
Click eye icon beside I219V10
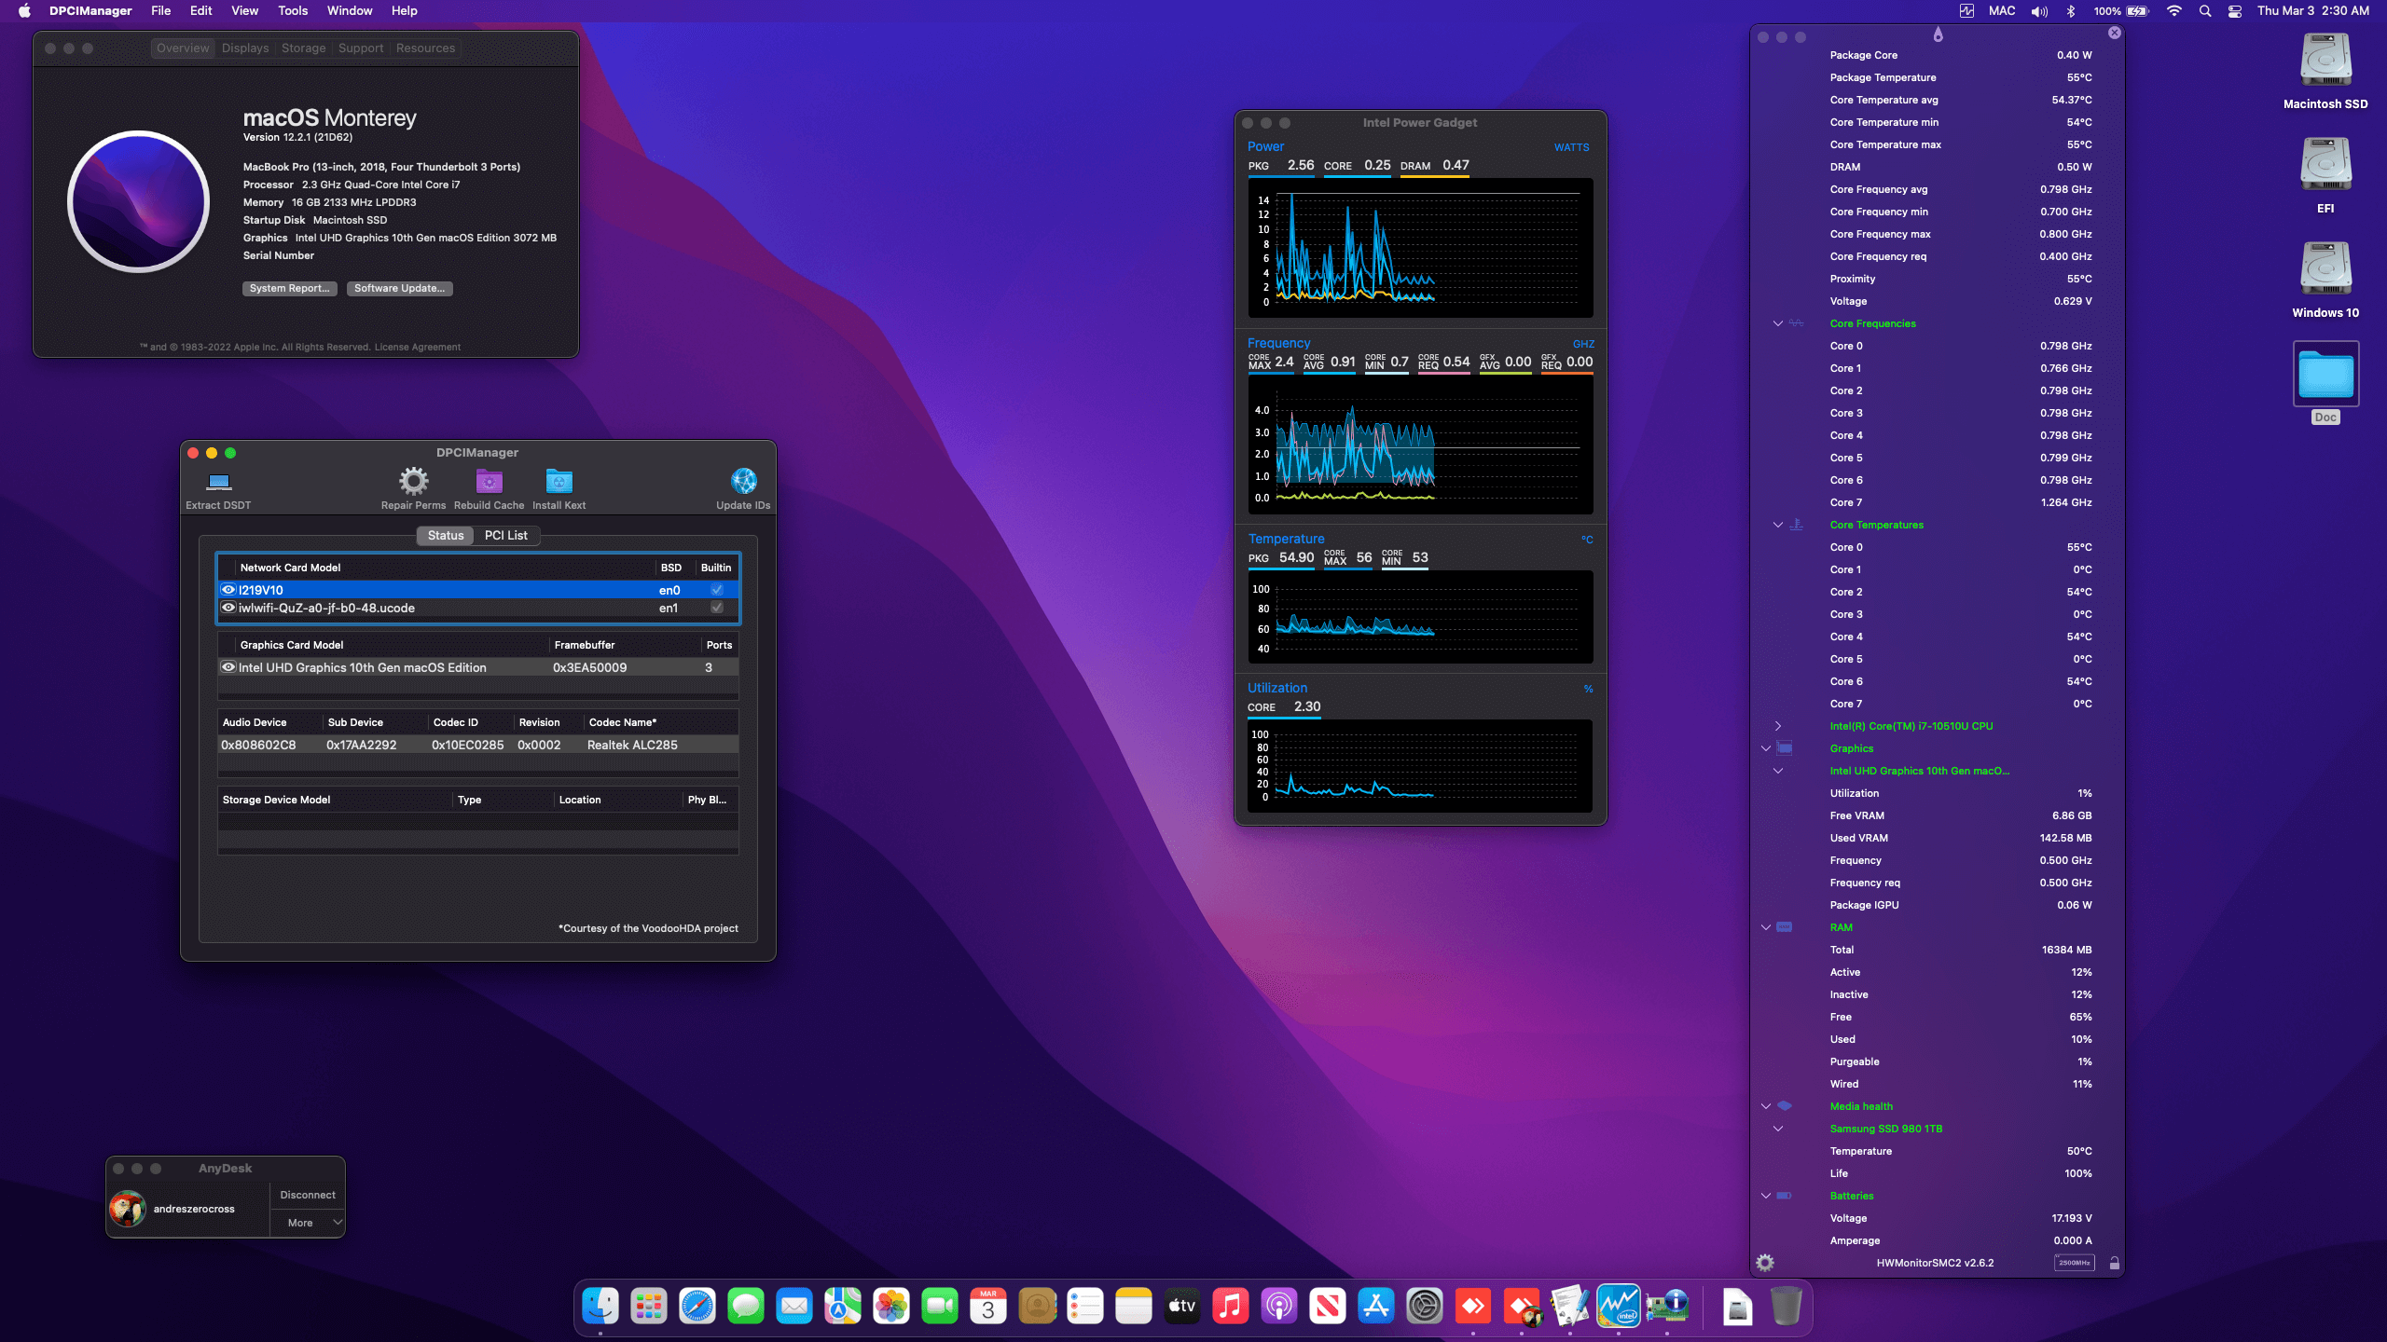228,590
